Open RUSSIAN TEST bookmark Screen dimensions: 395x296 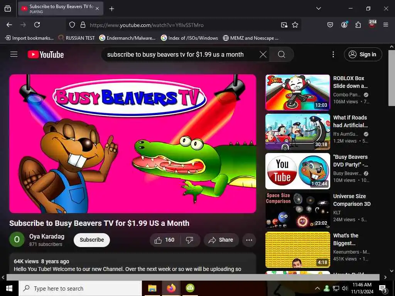(x=76, y=38)
